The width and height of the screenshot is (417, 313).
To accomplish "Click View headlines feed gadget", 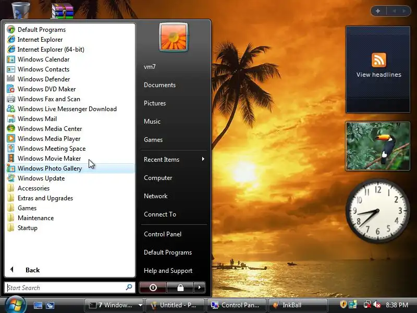I will click(378, 69).
